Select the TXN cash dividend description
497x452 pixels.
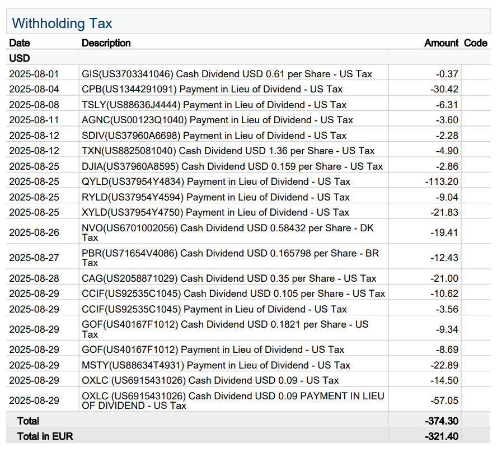click(x=228, y=151)
